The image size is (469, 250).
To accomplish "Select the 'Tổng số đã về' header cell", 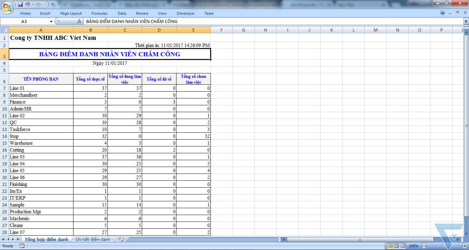I will coord(159,79).
